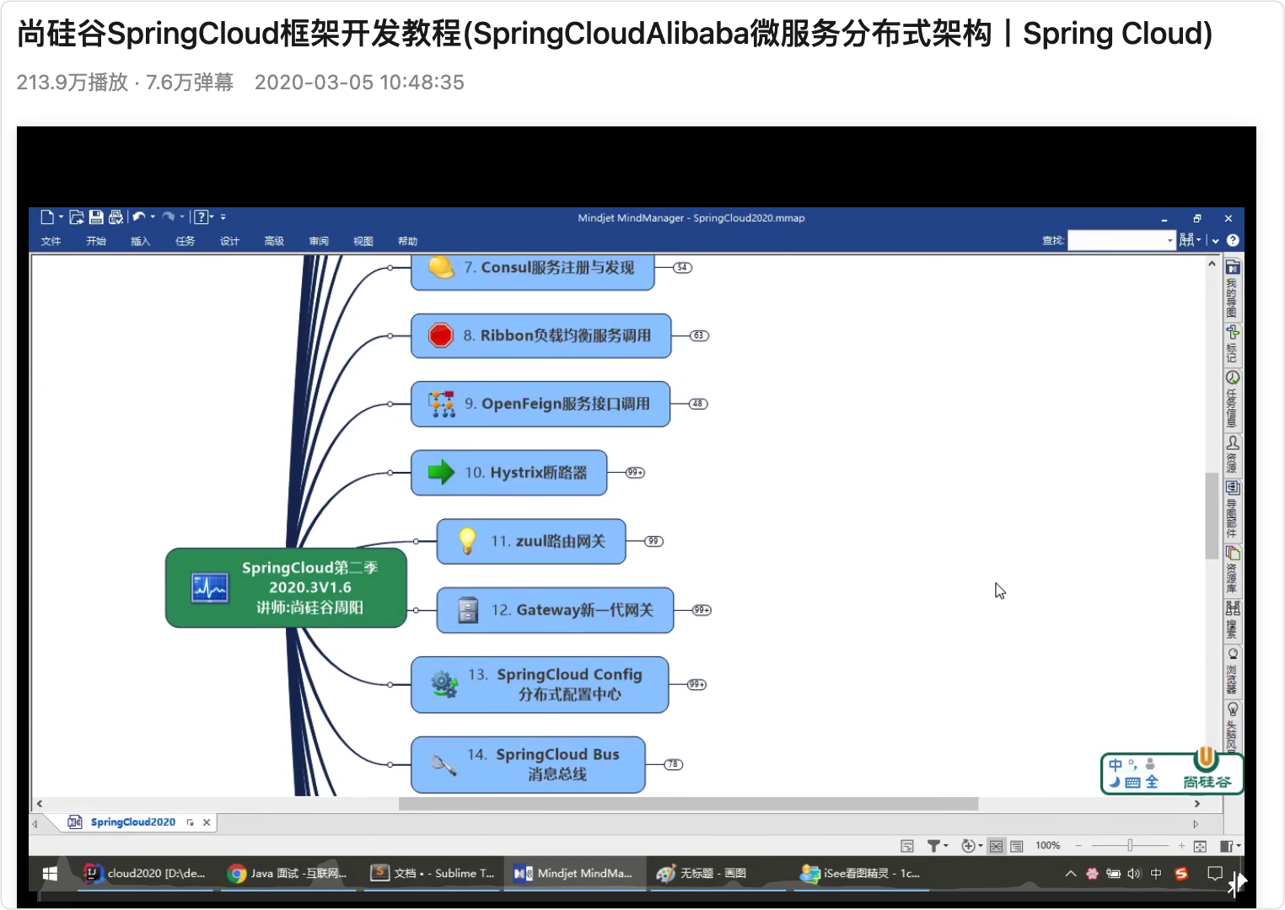
Task: Select the 10. Hystrix断路器 topic
Action: (509, 473)
